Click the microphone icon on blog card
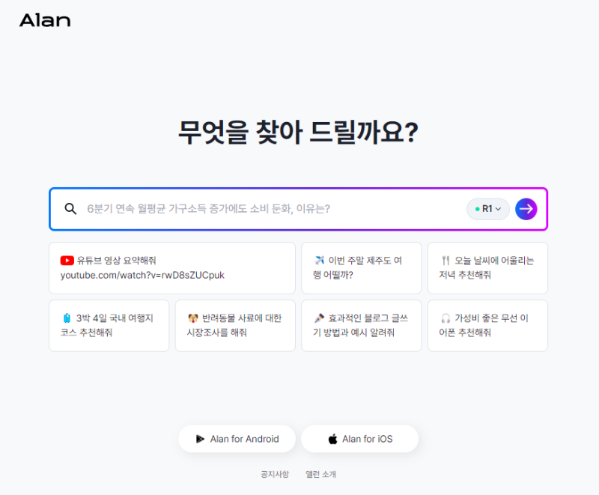Screen dimensions: 599x495 point(319,318)
